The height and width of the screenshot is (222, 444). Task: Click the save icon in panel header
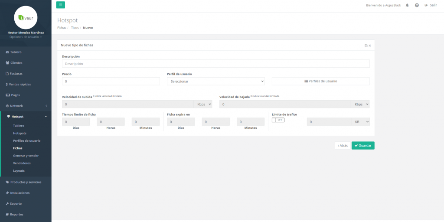(366, 45)
